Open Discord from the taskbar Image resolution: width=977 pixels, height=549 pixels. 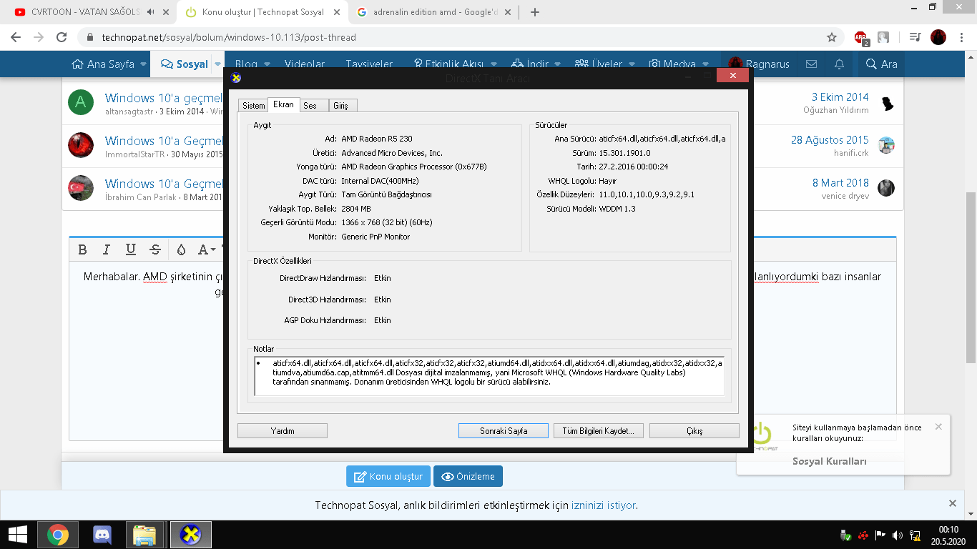tap(102, 535)
